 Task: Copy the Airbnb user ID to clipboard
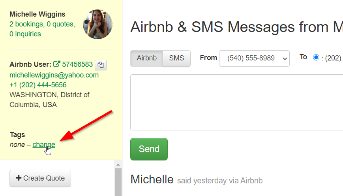pyautogui.click(x=101, y=65)
